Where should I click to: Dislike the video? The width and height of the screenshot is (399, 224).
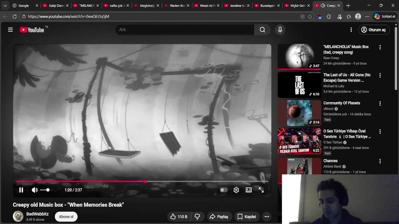click(197, 217)
